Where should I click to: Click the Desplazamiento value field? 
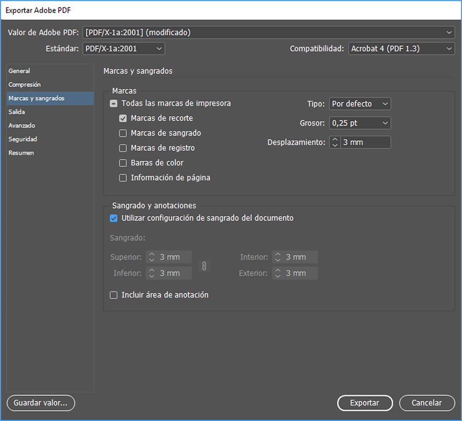point(366,142)
